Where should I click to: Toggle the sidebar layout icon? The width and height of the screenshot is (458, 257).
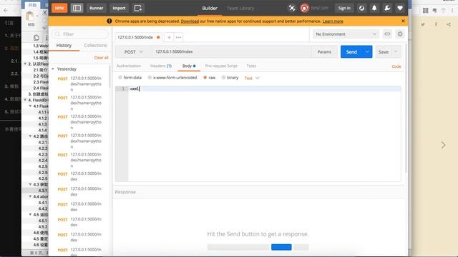click(x=77, y=8)
